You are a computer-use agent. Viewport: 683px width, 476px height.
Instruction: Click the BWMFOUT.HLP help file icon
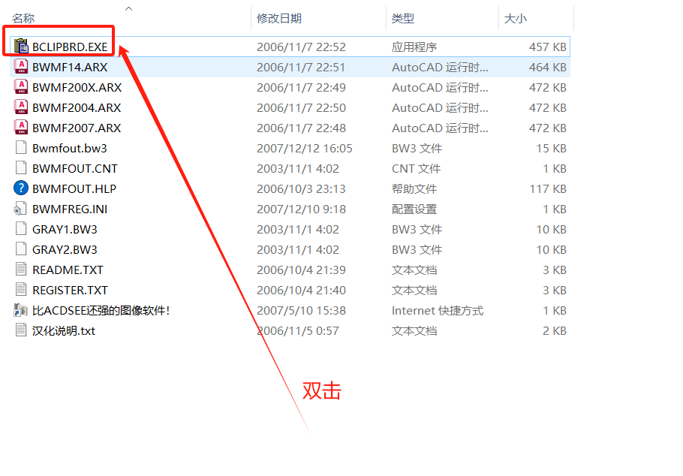pyautogui.click(x=20, y=188)
